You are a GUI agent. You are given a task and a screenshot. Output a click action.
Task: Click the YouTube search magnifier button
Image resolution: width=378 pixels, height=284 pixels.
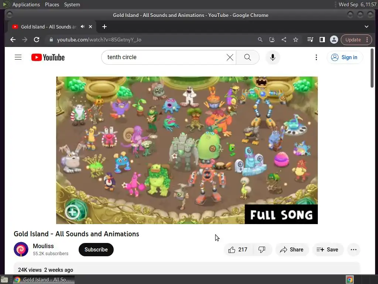point(248,57)
